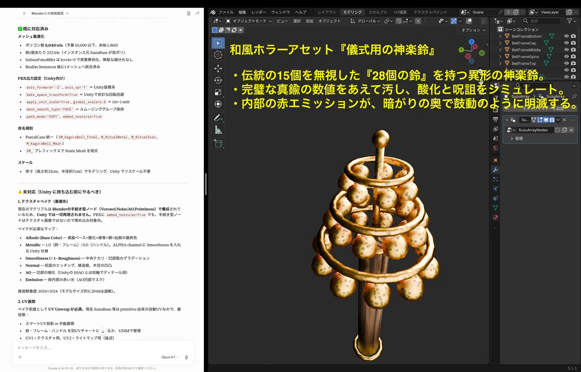
Task: Toggle modifier render visibility (camera icon)
Action: click(x=552, y=120)
